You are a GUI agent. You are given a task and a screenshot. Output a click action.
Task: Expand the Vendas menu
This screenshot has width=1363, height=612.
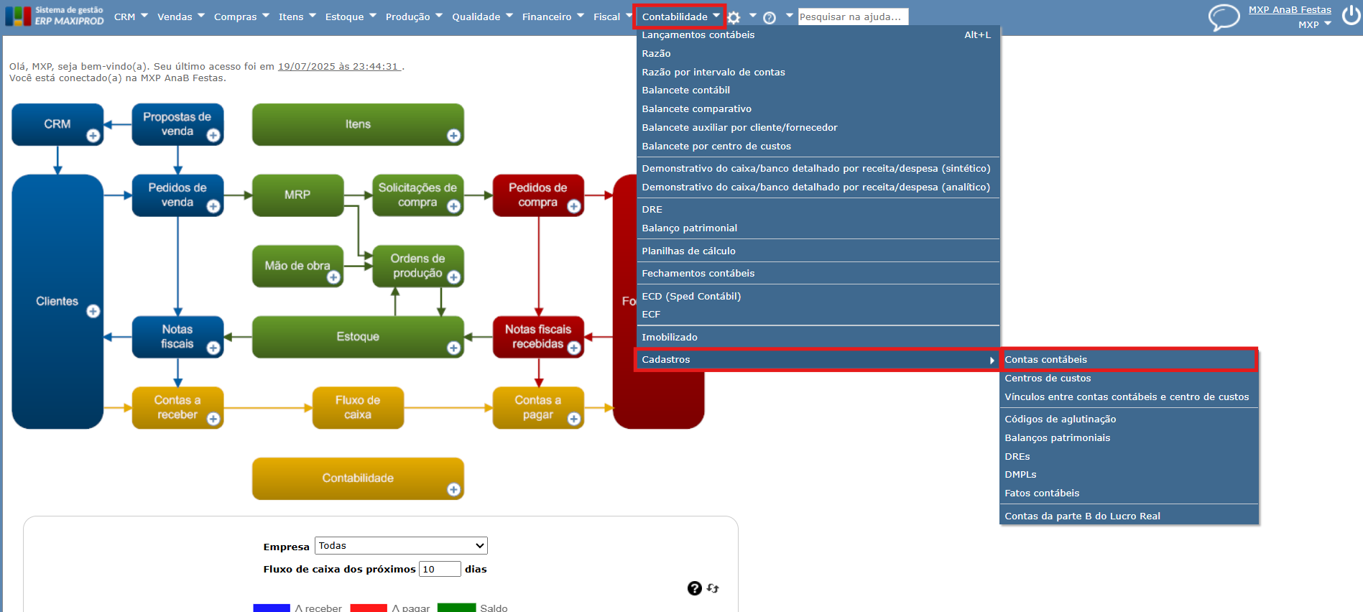coord(181,17)
